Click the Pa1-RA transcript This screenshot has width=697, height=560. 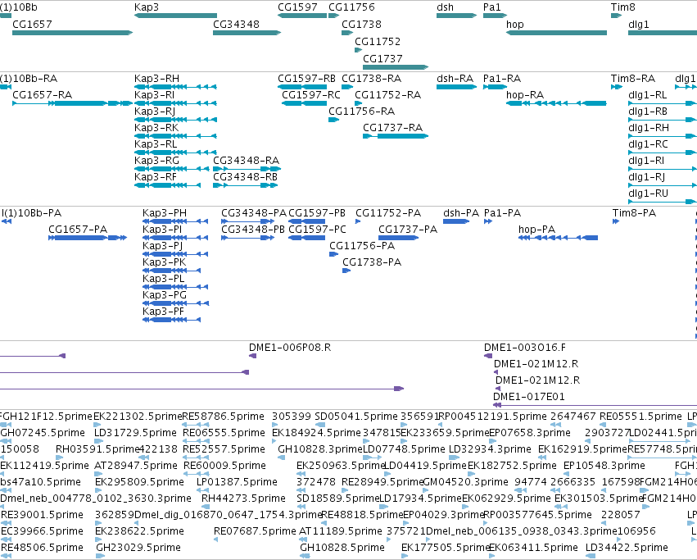point(495,87)
